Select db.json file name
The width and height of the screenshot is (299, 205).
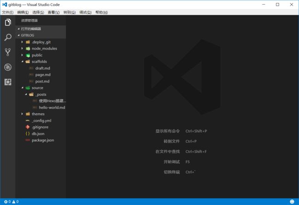pyautogui.click(x=38, y=134)
